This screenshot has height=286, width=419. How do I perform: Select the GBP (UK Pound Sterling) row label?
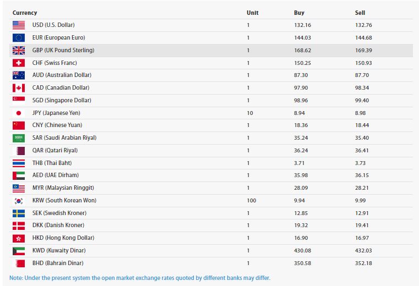point(63,51)
